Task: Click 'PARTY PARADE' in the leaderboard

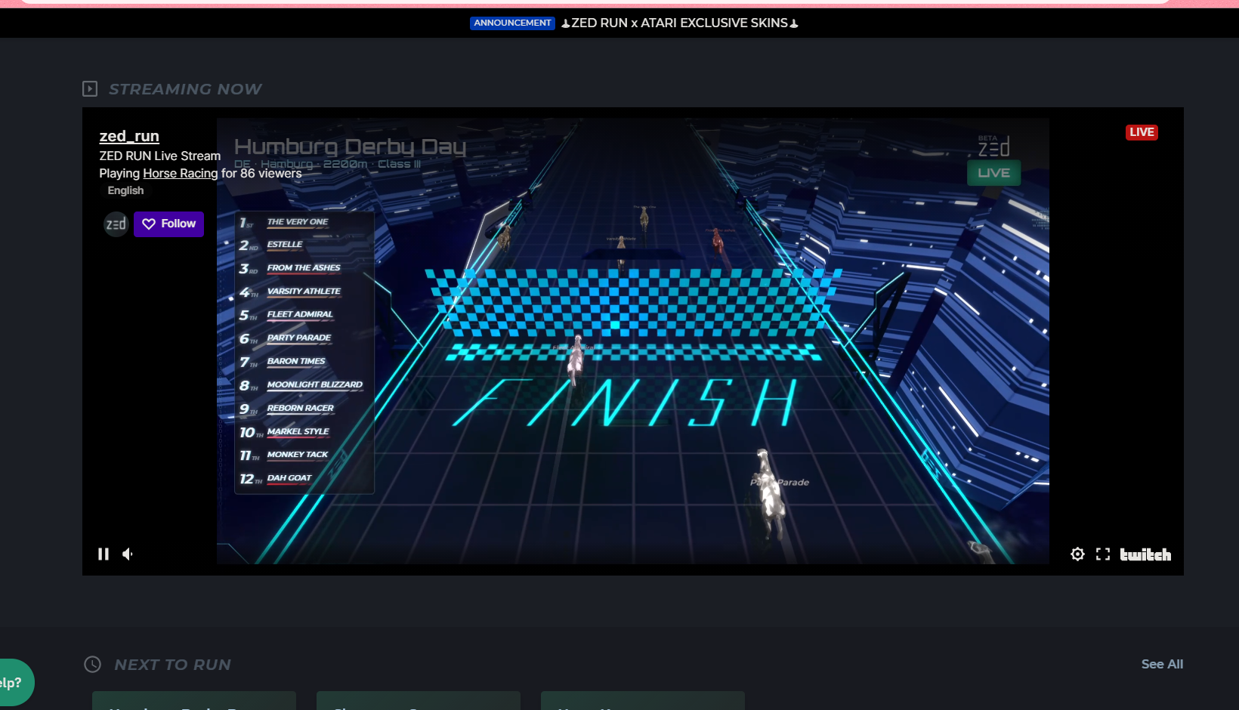Action: pyautogui.click(x=299, y=338)
